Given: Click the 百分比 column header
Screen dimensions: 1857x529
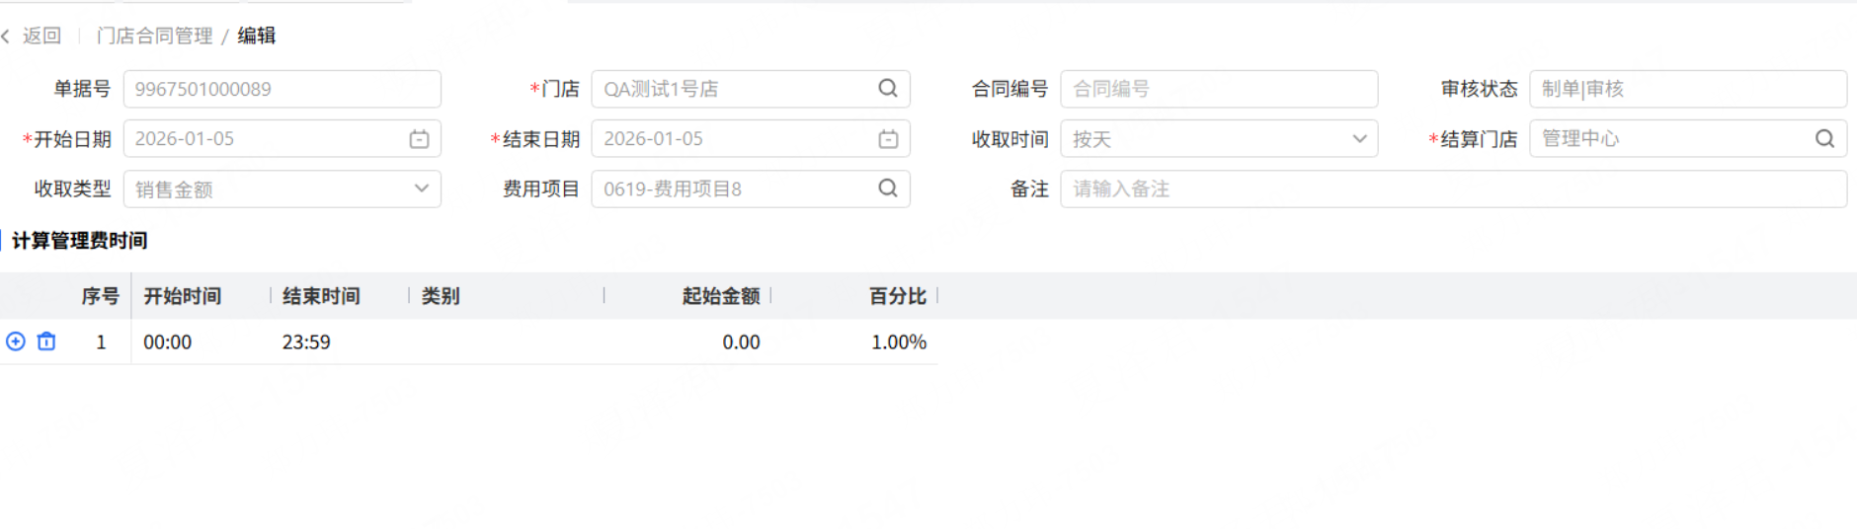Looking at the screenshot, I should pyautogui.click(x=897, y=296).
